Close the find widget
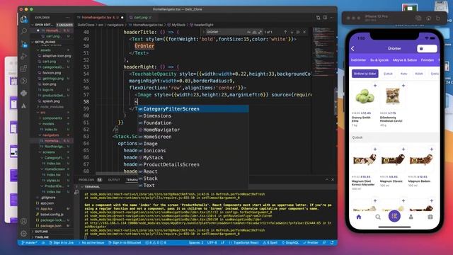 click(x=304, y=32)
